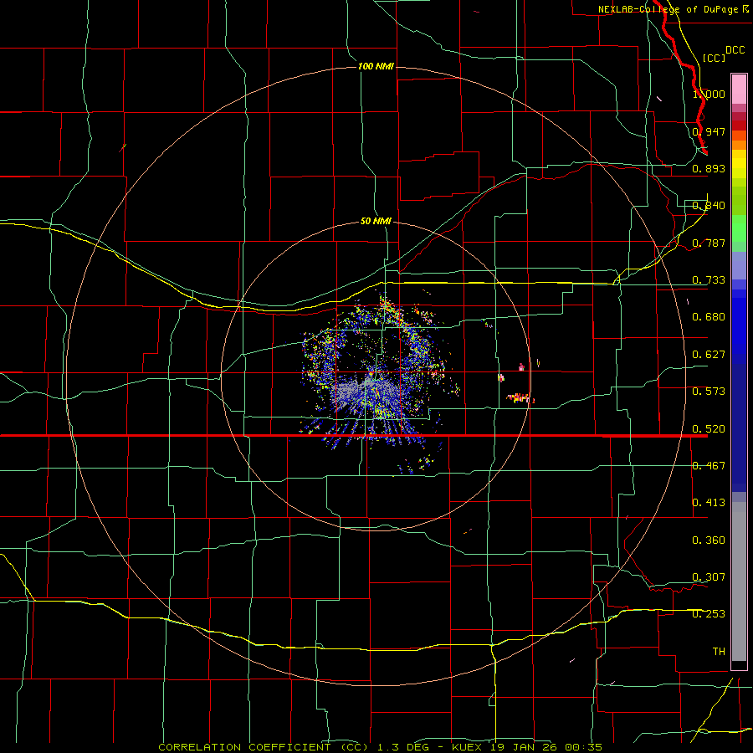The height and width of the screenshot is (753, 753).
Task: Click the 0.840 legend value
Action: click(709, 206)
